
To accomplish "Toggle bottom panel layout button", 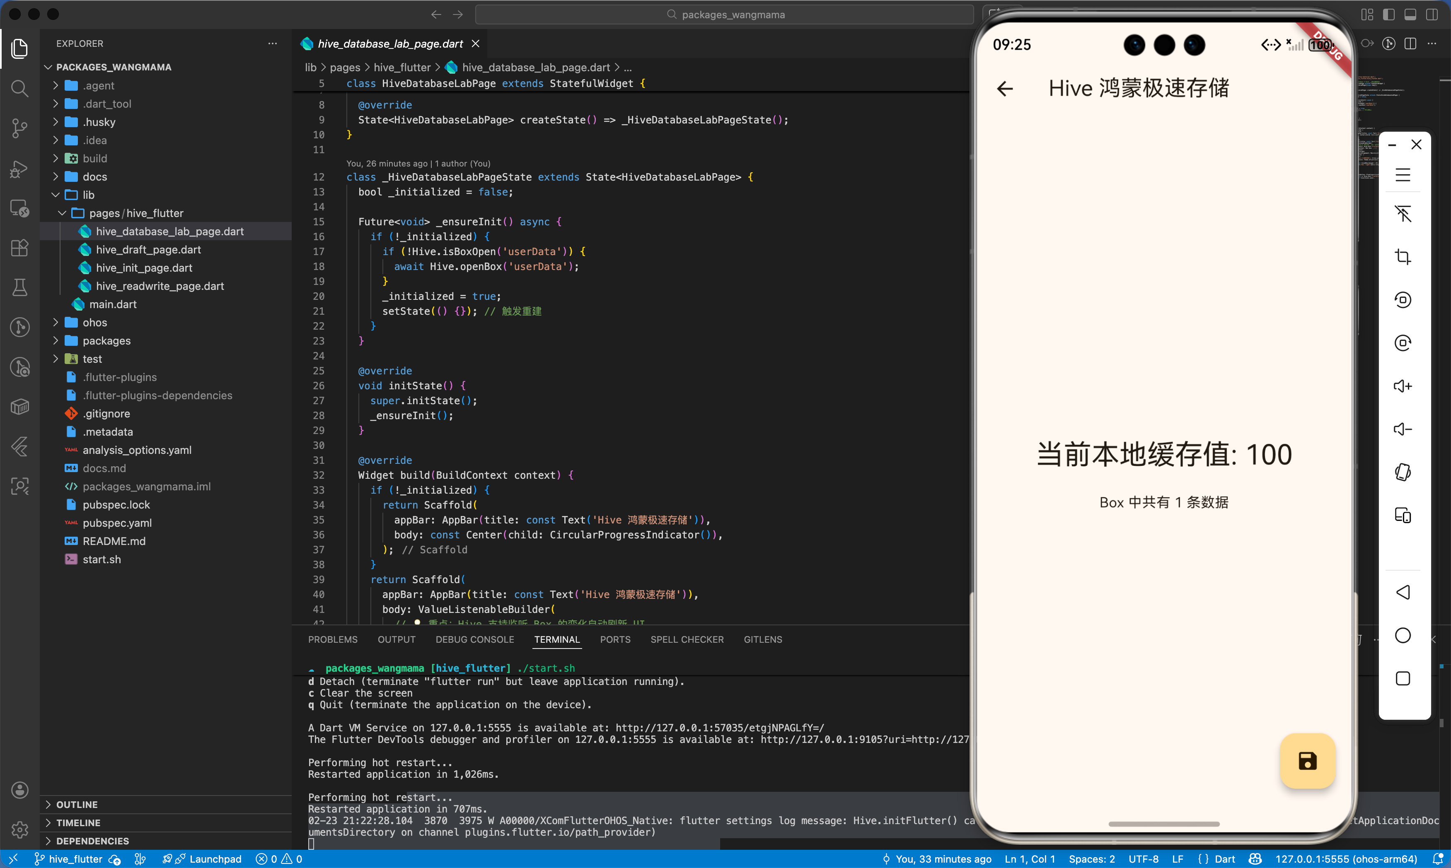I will pyautogui.click(x=1410, y=14).
